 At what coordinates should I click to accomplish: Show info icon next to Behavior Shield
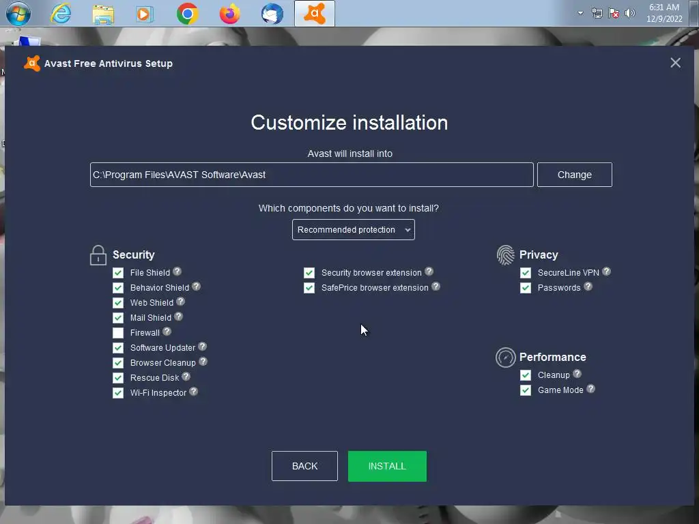click(x=196, y=287)
